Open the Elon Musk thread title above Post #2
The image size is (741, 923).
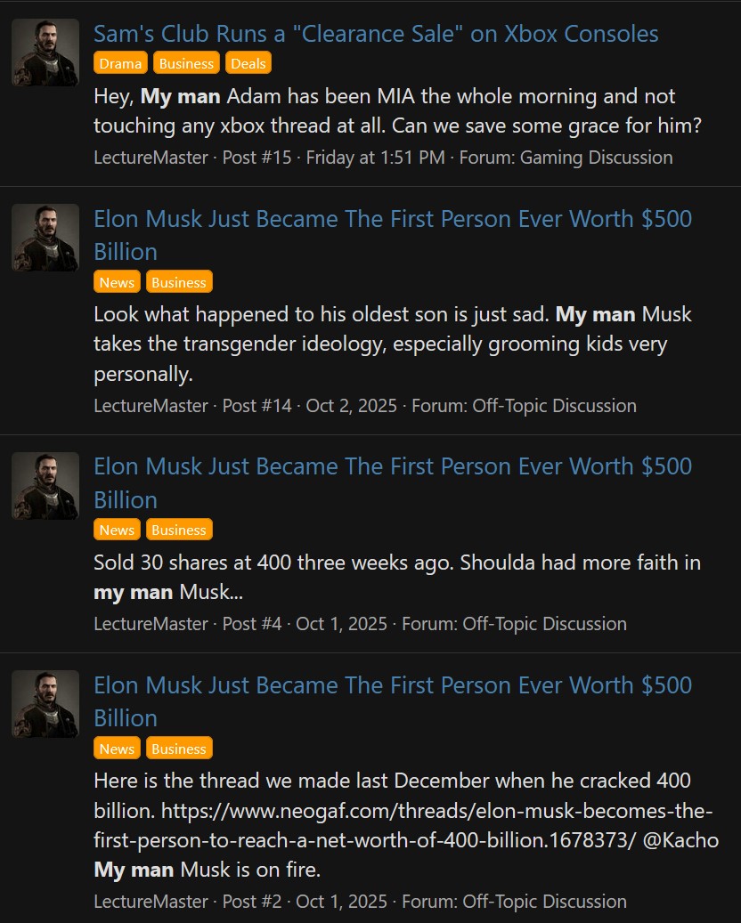[393, 685]
